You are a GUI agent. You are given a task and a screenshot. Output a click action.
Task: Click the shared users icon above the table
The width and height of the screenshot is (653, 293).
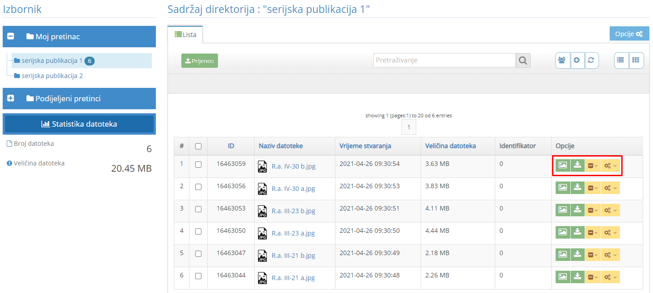[x=562, y=60]
